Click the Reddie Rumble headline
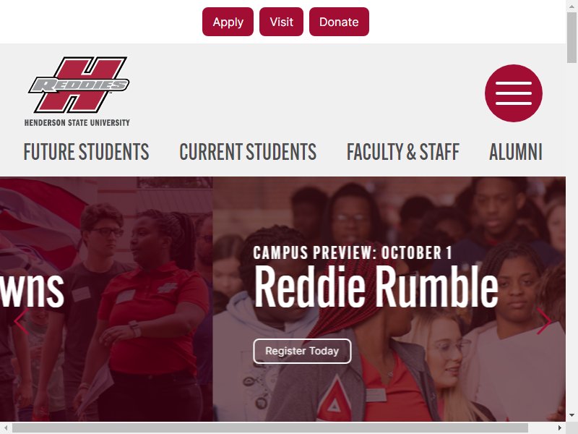Viewport: 578px width, 434px height. (376, 287)
